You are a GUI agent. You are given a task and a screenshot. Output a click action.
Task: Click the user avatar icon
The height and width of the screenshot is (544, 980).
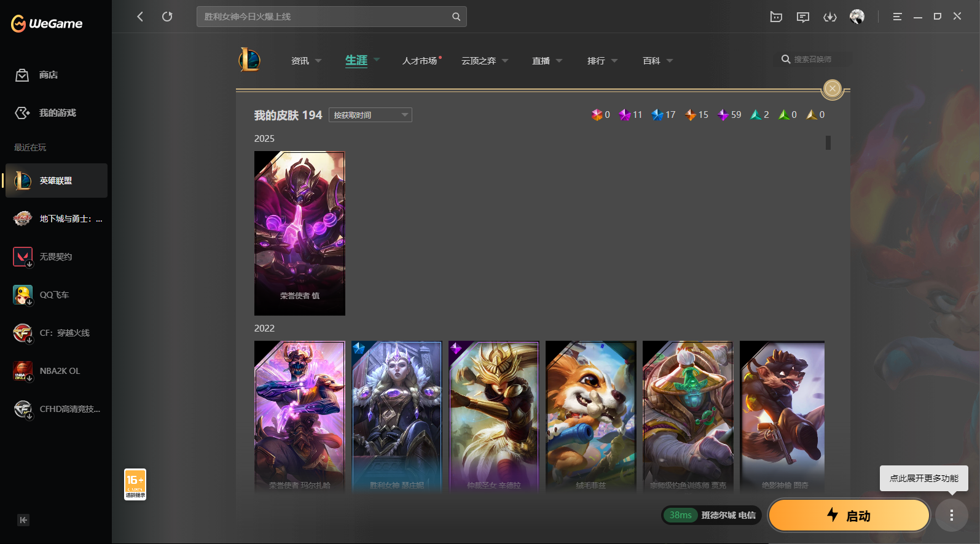click(x=857, y=17)
